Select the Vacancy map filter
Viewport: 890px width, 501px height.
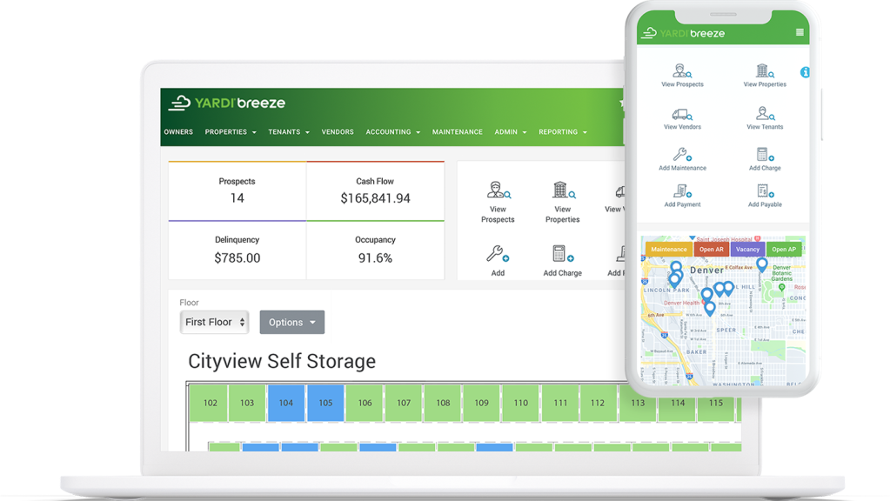click(x=747, y=250)
